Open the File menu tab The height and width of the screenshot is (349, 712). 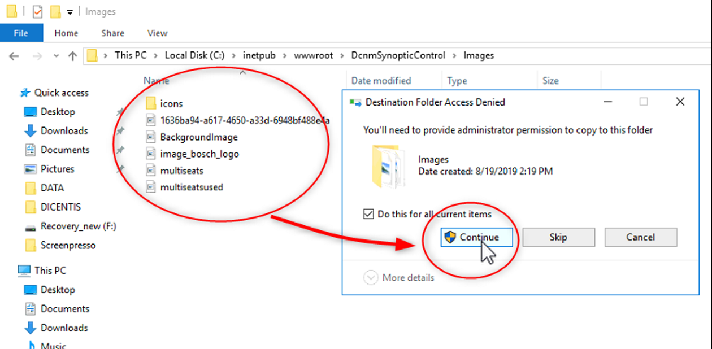tap(21, 33)
